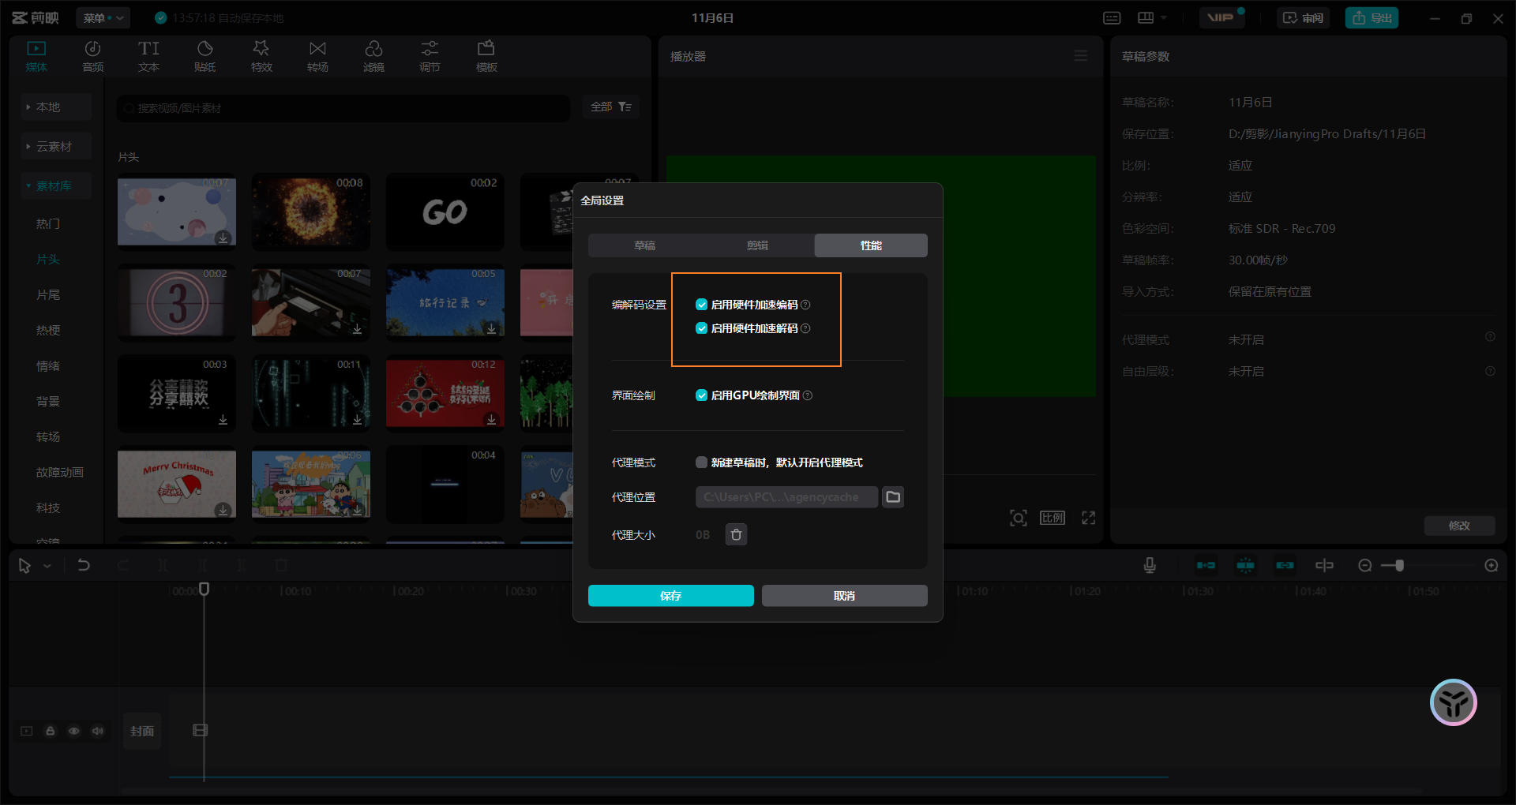
Task: Browse for proxy folder location
Action: pos(893,497)
